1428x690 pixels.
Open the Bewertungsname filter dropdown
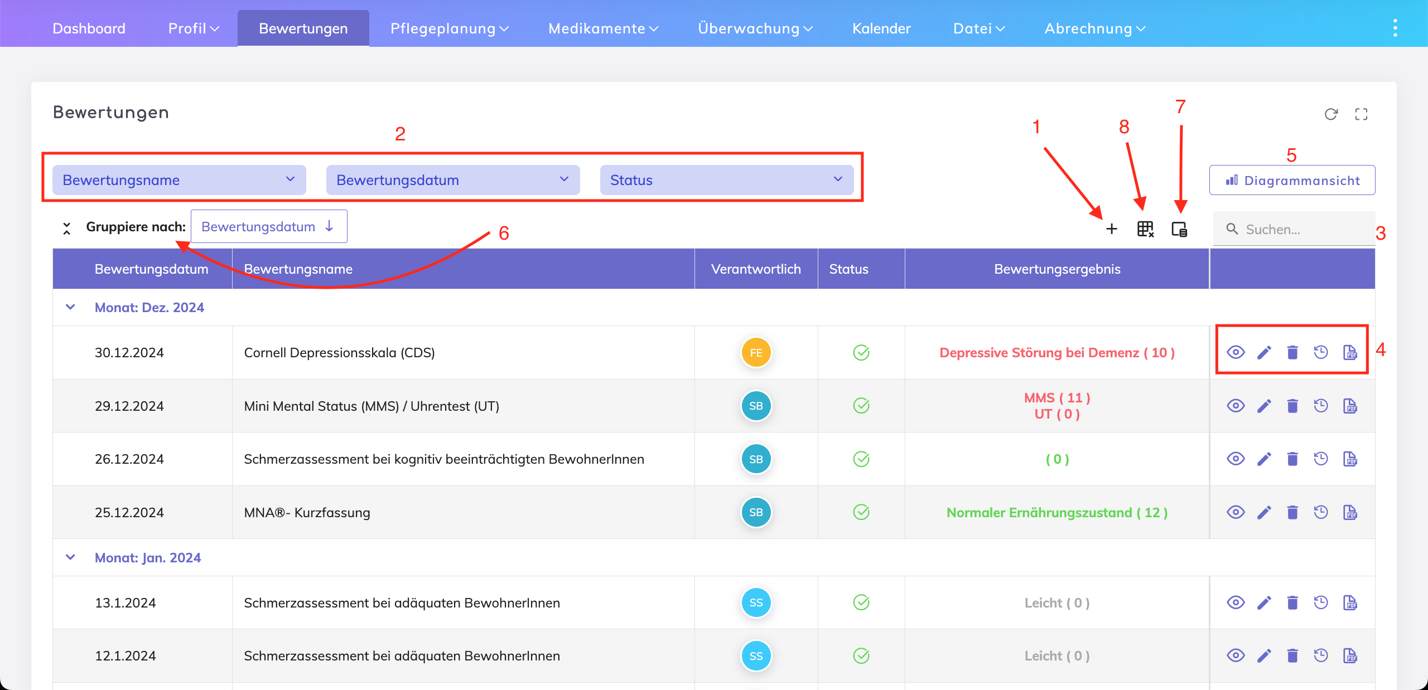click(179, 180)
